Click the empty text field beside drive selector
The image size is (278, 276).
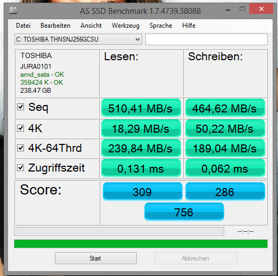pos(207,39)
